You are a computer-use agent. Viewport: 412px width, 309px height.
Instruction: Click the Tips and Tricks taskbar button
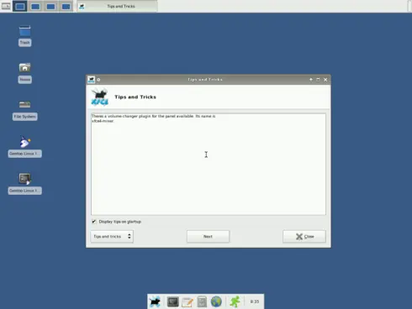(x=117, y=6)
